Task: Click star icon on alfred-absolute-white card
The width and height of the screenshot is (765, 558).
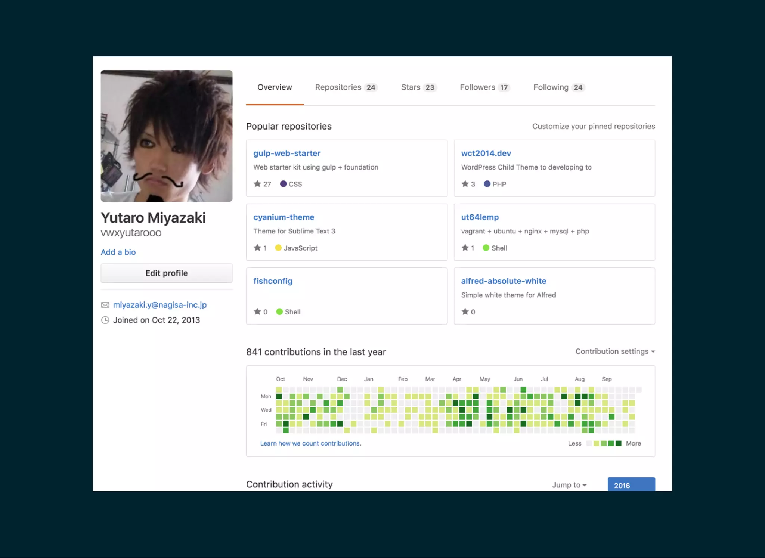Action: [465, 311]
